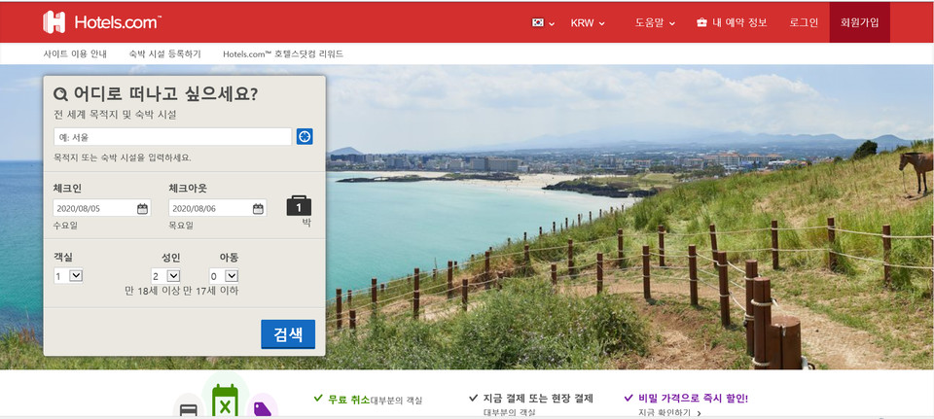The image size is (934, 419).
Task: Open 숙박 시설 등록하기 link
Action: [165, 54]
